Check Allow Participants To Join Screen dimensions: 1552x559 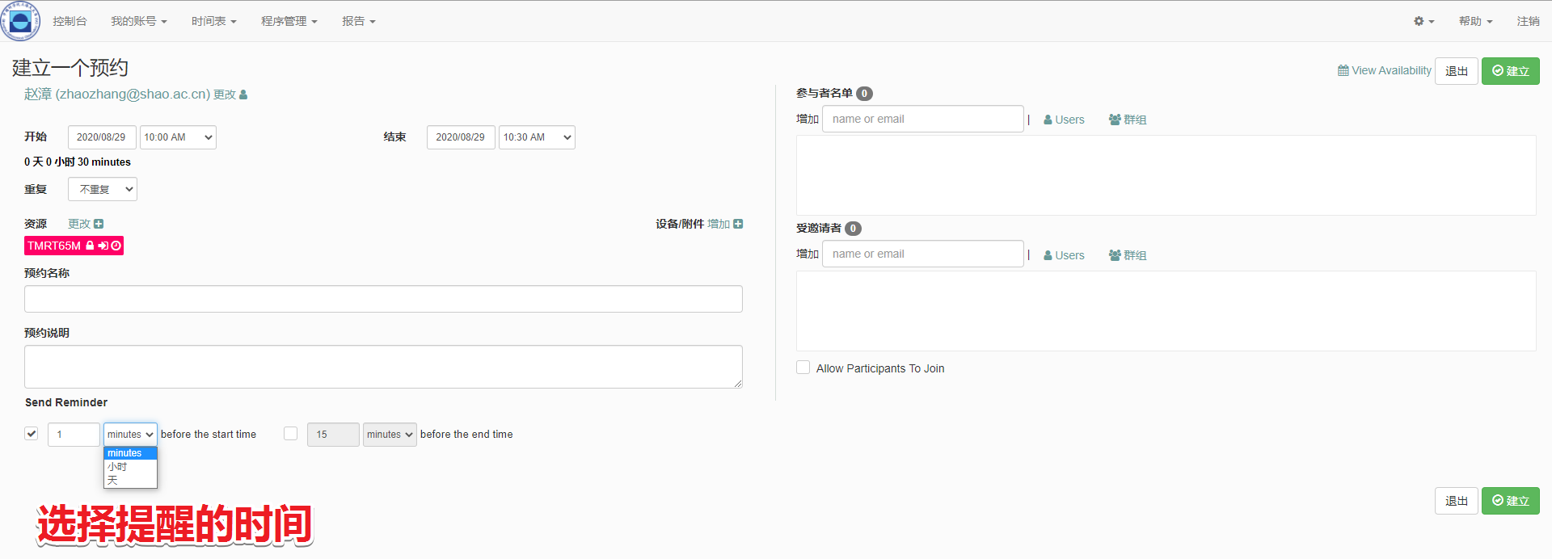[x=803, y=368]
